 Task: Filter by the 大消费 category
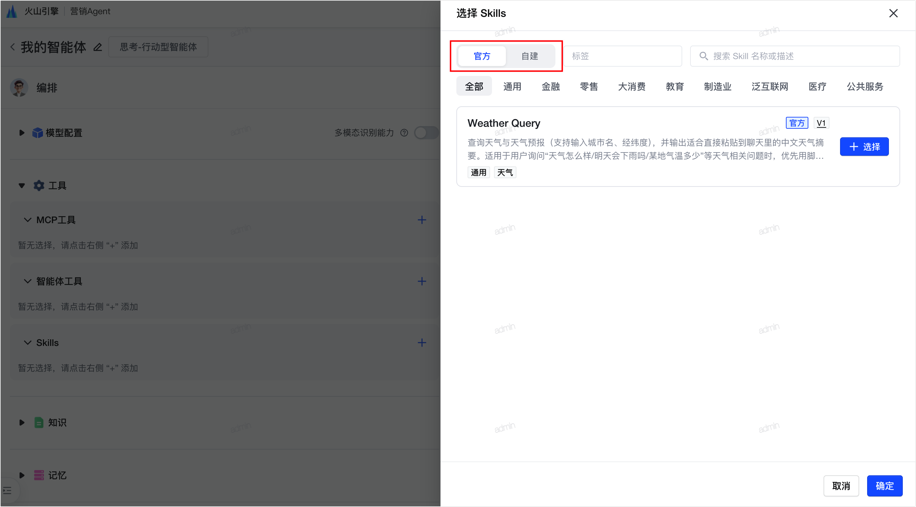point(632,86)
